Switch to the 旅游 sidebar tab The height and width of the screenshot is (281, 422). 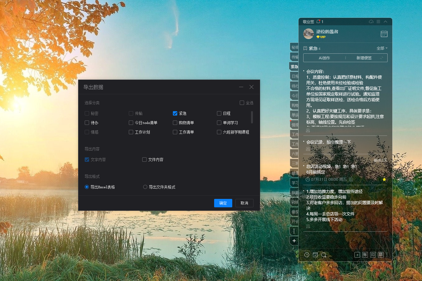tap(294, 192)
